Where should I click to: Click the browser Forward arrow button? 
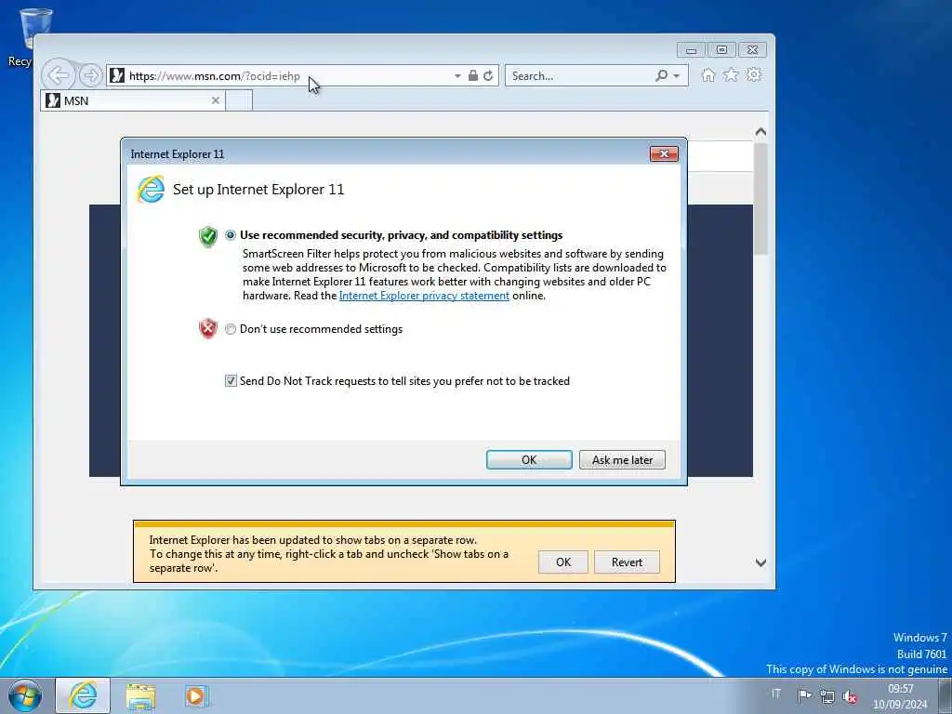[90, 76]
